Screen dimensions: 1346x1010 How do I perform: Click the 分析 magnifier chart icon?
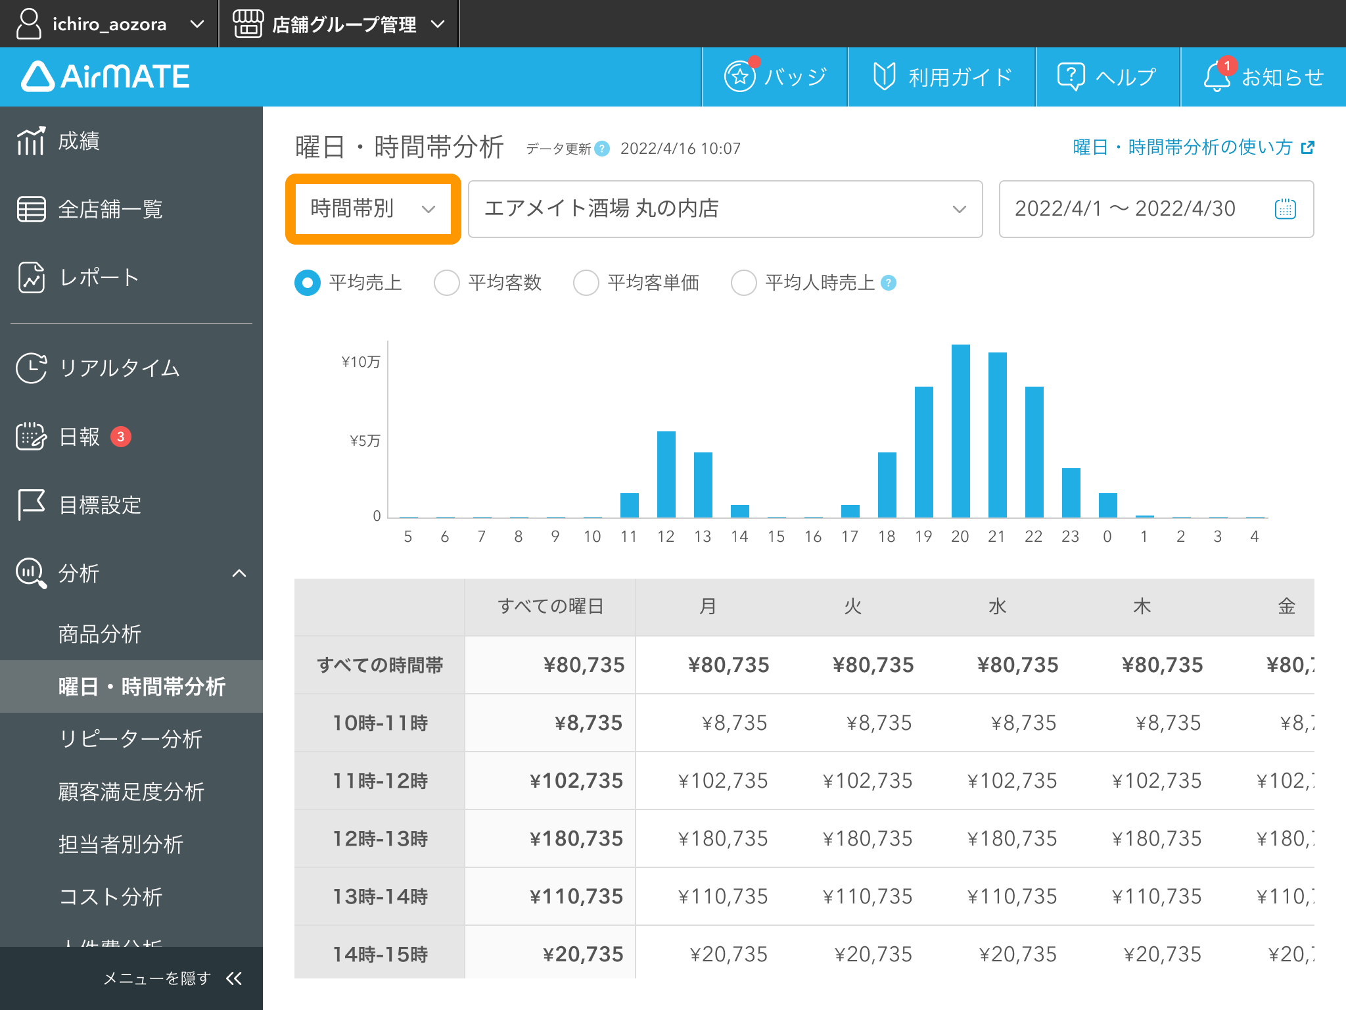(31, 573)
